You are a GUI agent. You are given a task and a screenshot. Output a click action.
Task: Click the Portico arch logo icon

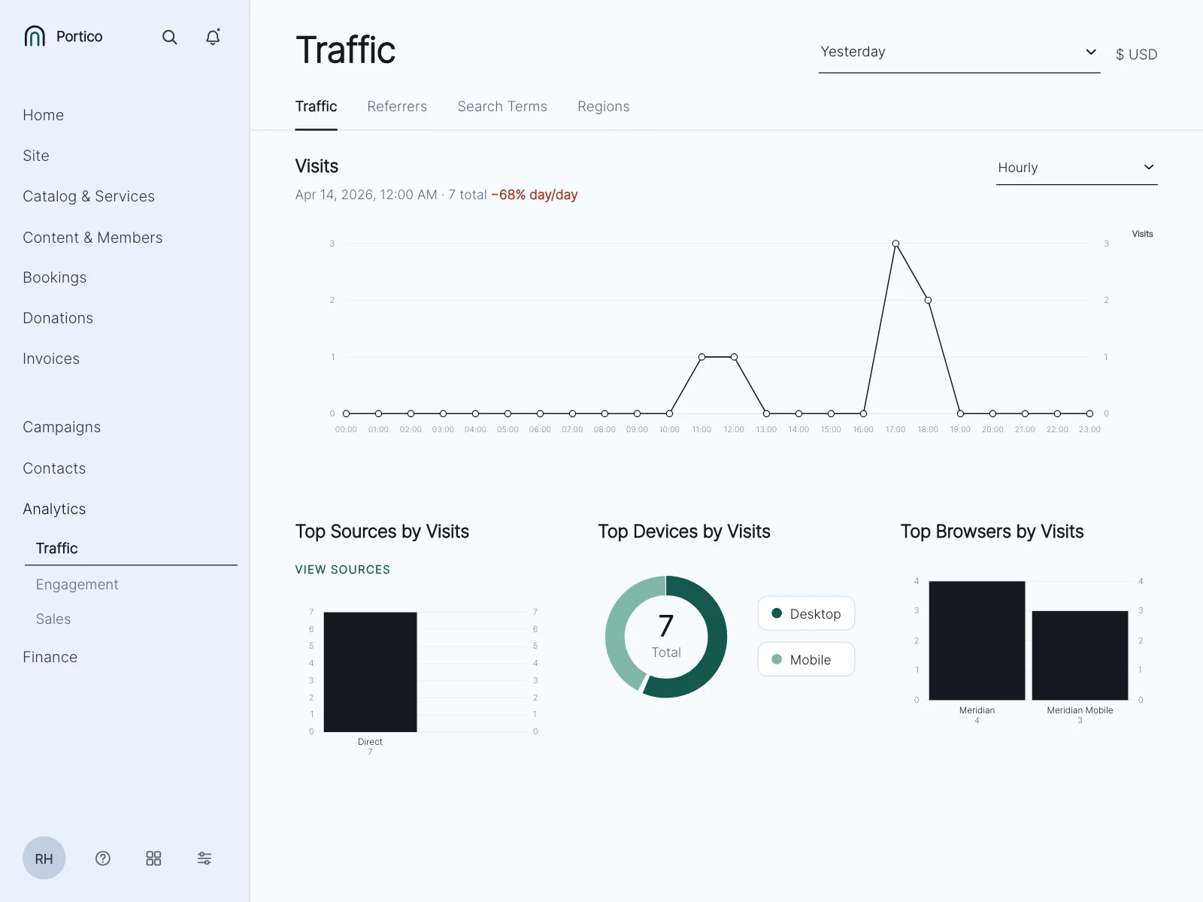35,36
